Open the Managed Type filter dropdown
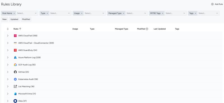Viewport: 224px width, 103px height. coord(137,13)
